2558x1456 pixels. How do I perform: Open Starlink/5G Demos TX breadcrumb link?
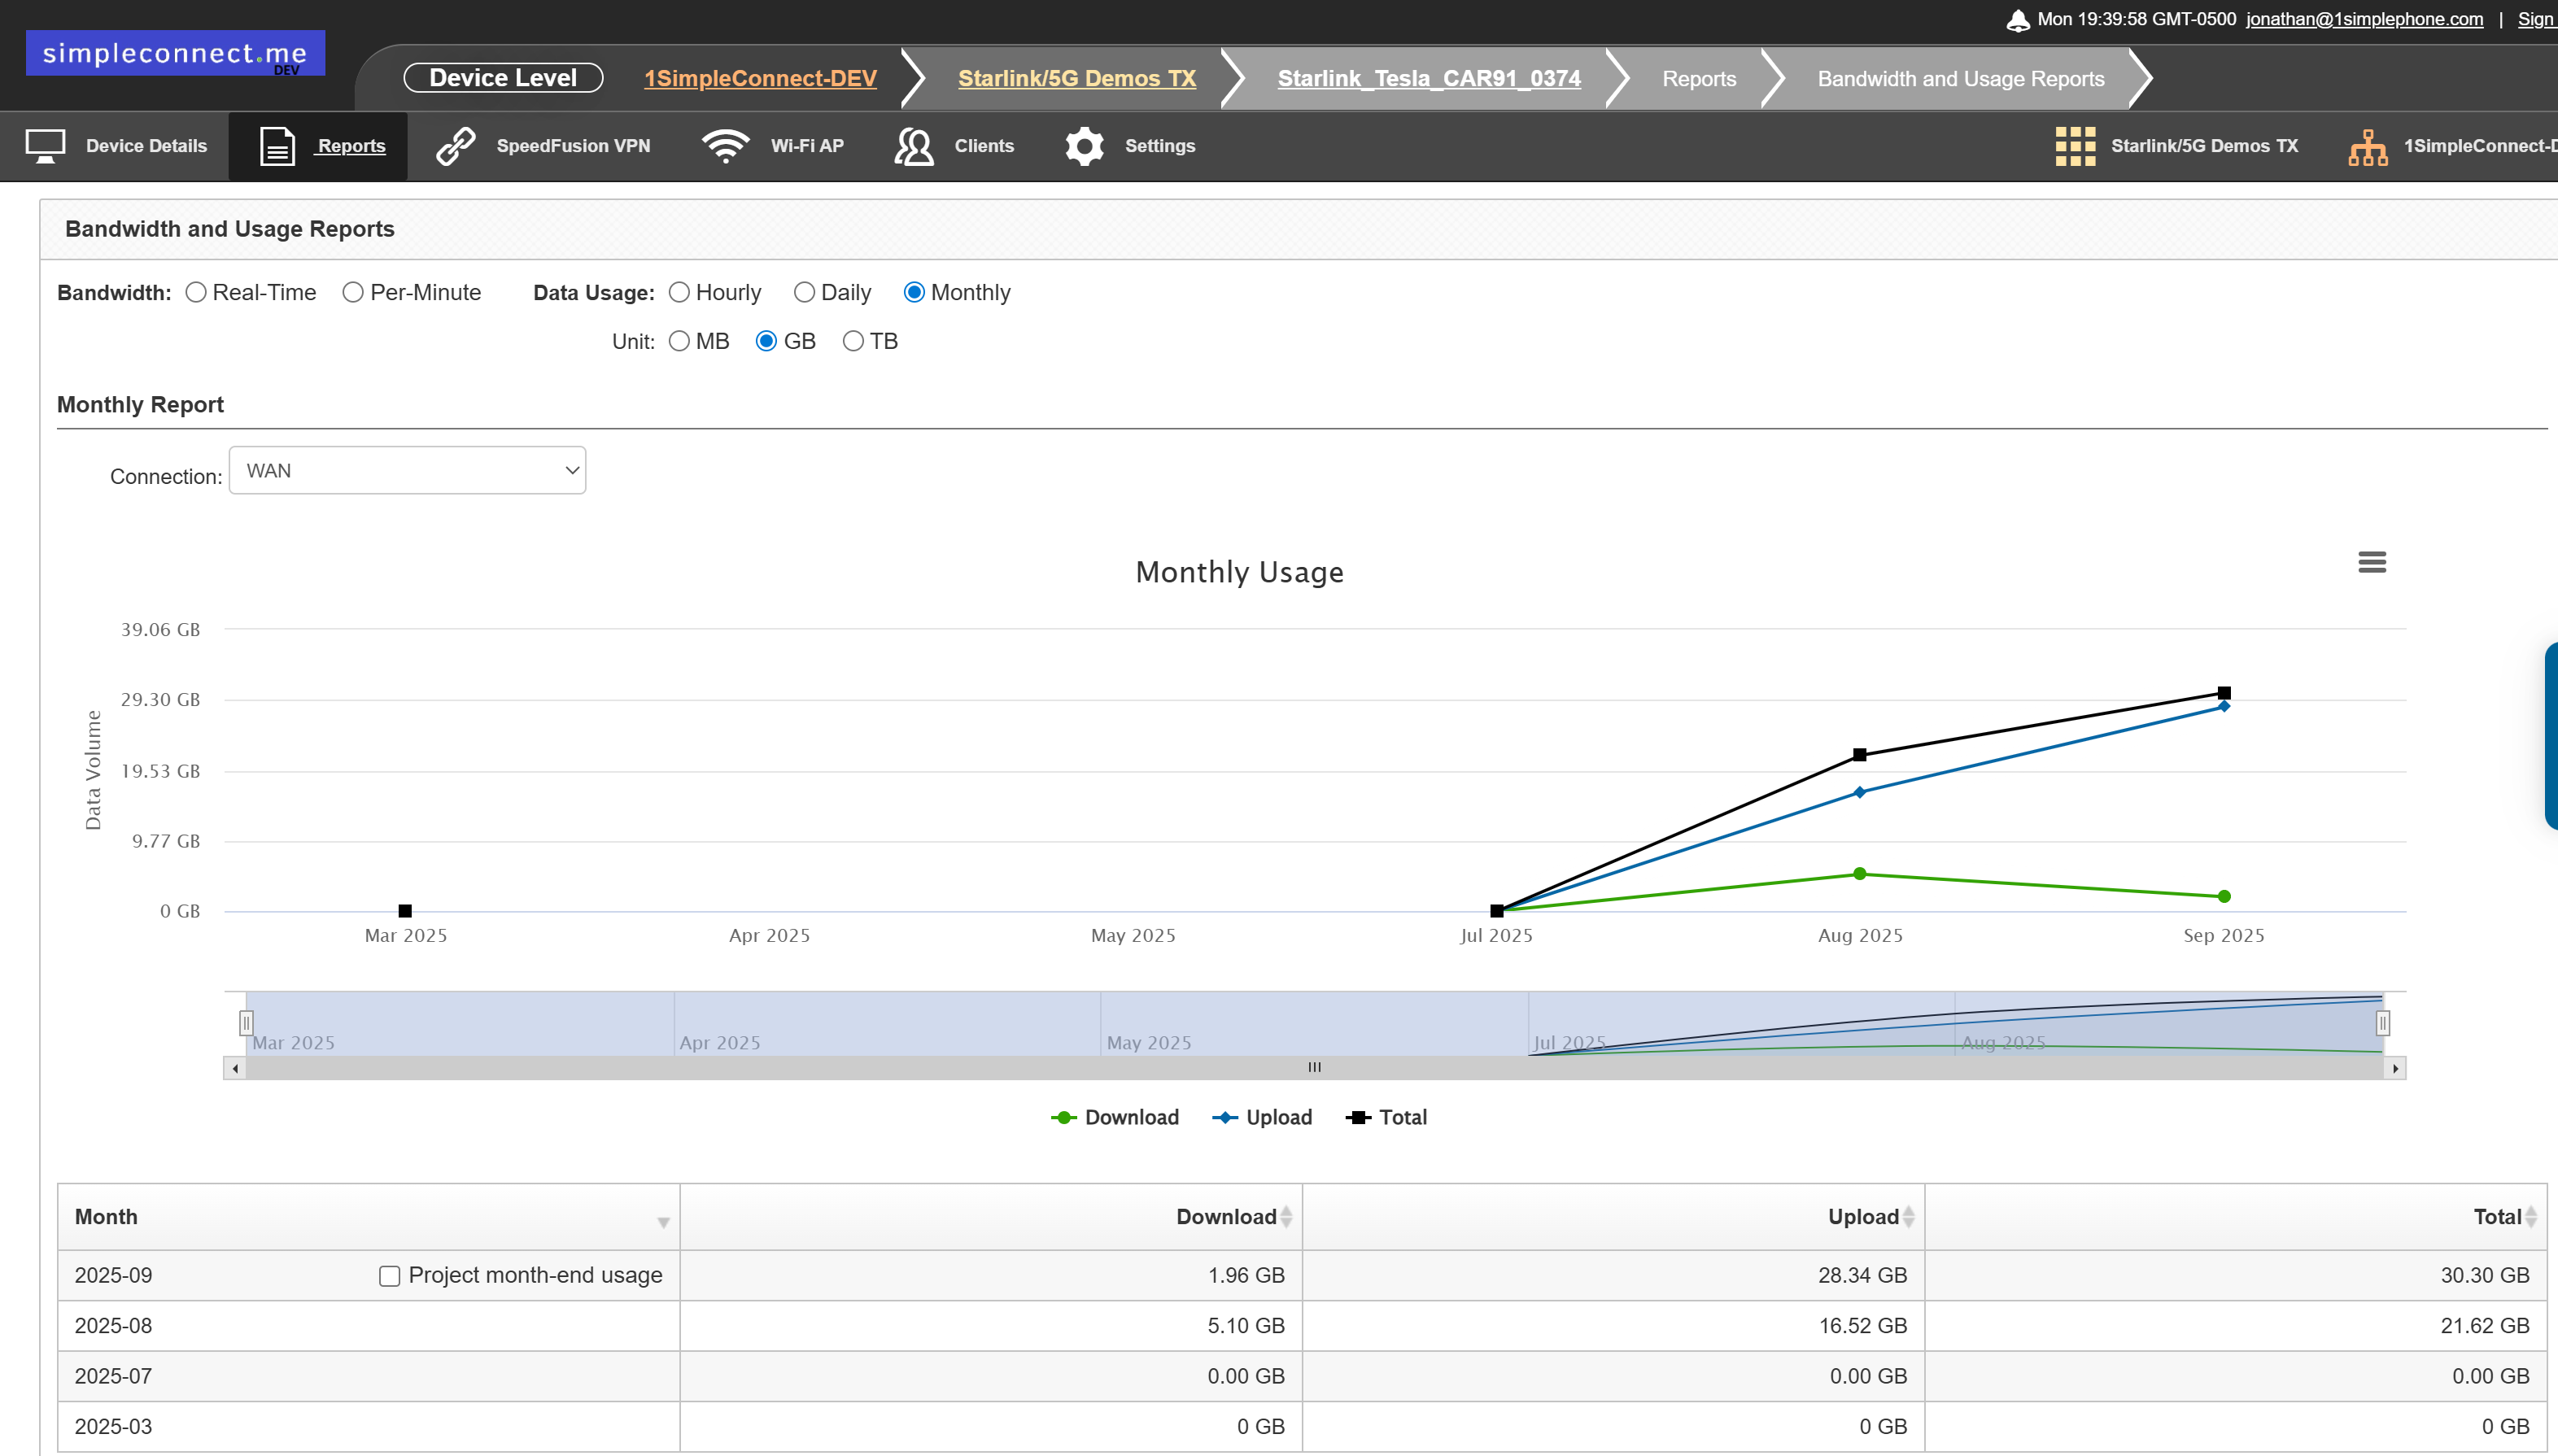tap(1077, 78)
